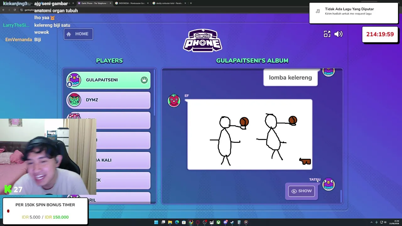The width and height of the screenshot is (402, 226).
Task: Click the Gartic Phone logo
Action: tap(203, 40)
